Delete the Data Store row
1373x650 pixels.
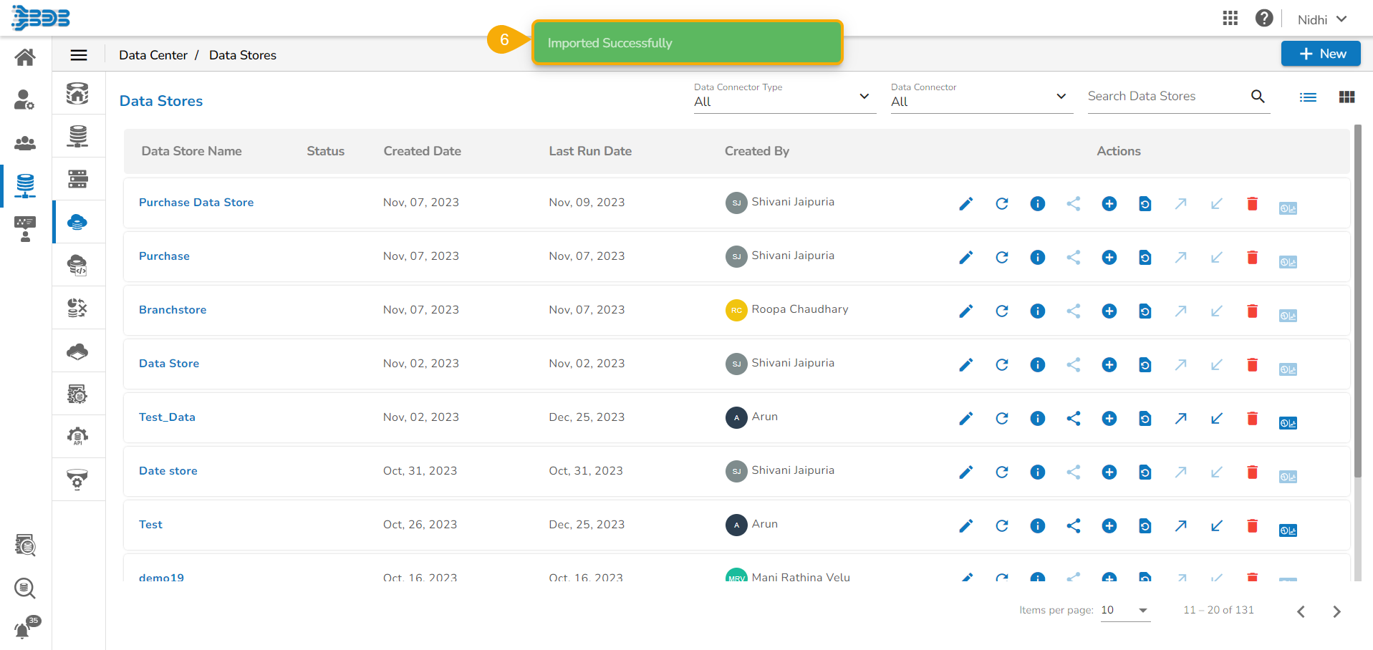coord(1252,365)
